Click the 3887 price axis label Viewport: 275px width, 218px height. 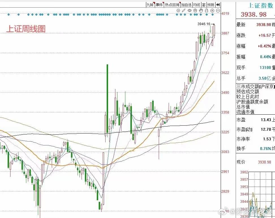point(225,33)
